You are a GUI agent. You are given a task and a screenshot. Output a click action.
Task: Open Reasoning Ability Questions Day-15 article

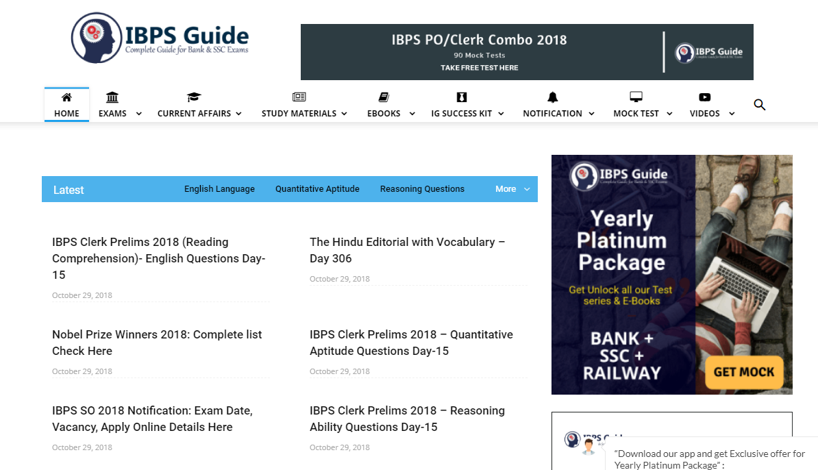click(x=408, y=419)
